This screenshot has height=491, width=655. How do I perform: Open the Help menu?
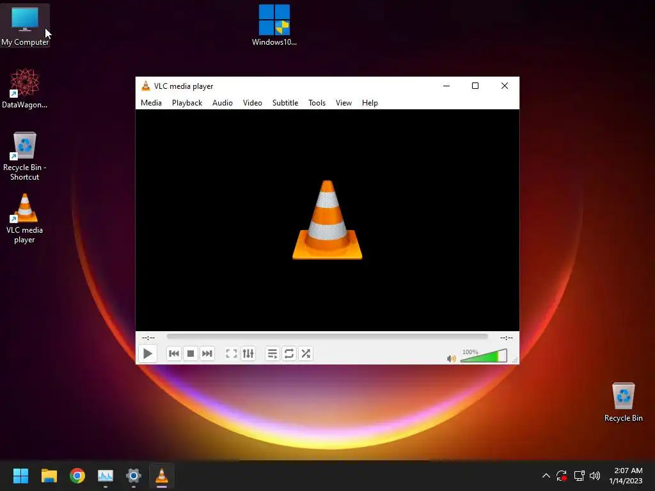click(x=370, y=103)
